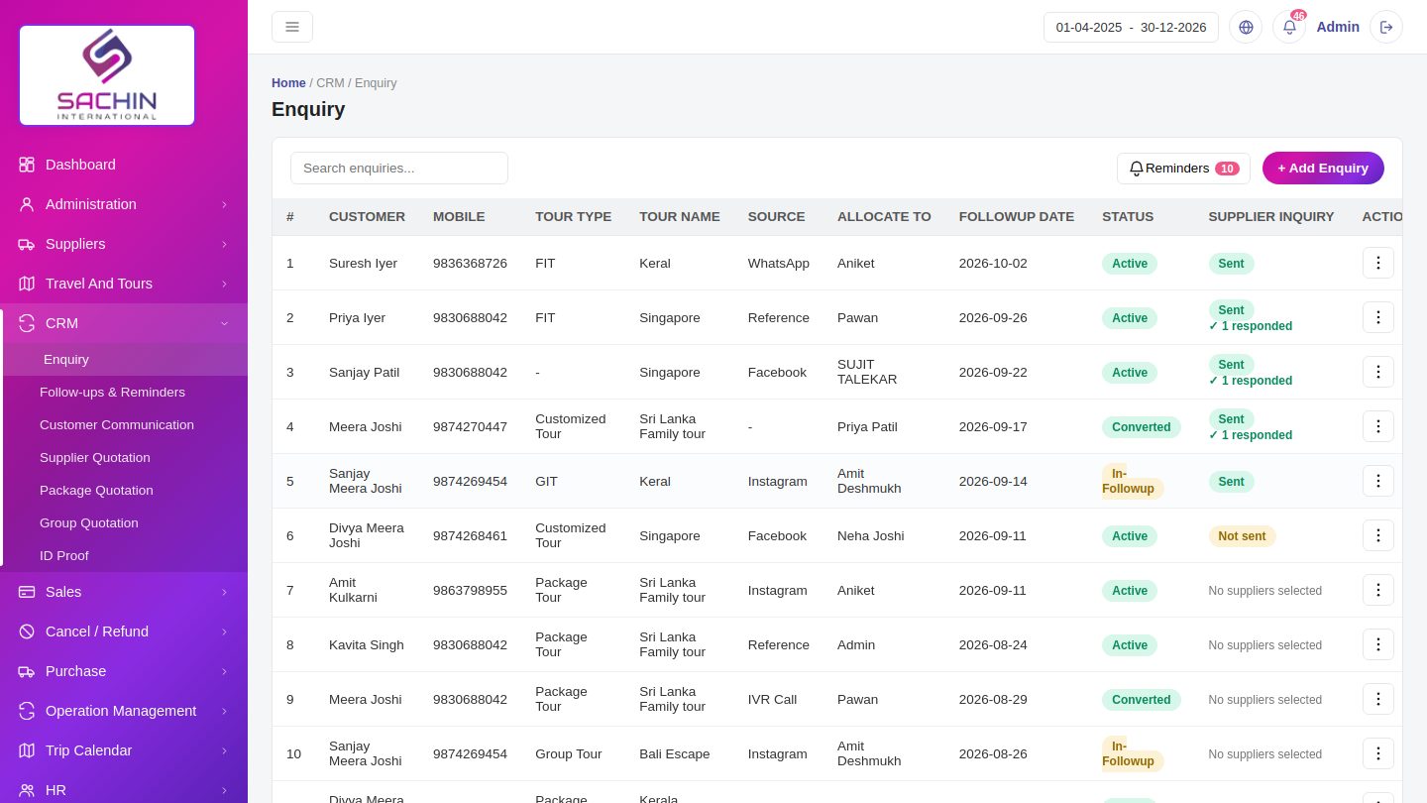The height and width of the screenshot is (803, 1427).
Task: Expand the Suppliers menu chevron
Action: pyautogui.click(x=224, y=244)
